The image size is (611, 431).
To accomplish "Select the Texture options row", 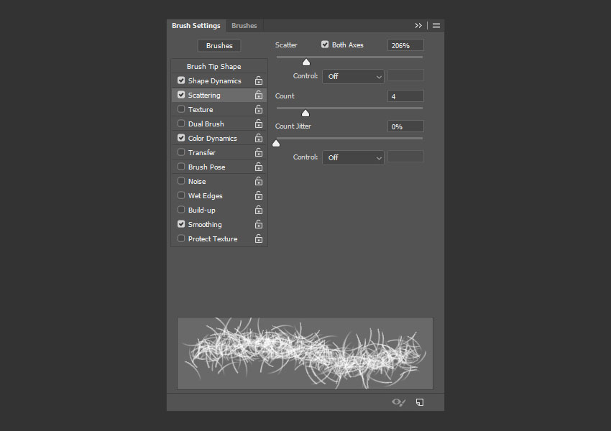I will click(x=219, y=109).
